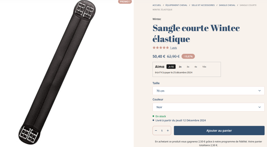The width and height of the screenshot is (267, 147).
Task: Open the Taille 70 cm dropdown
Action: pos(209,91)
